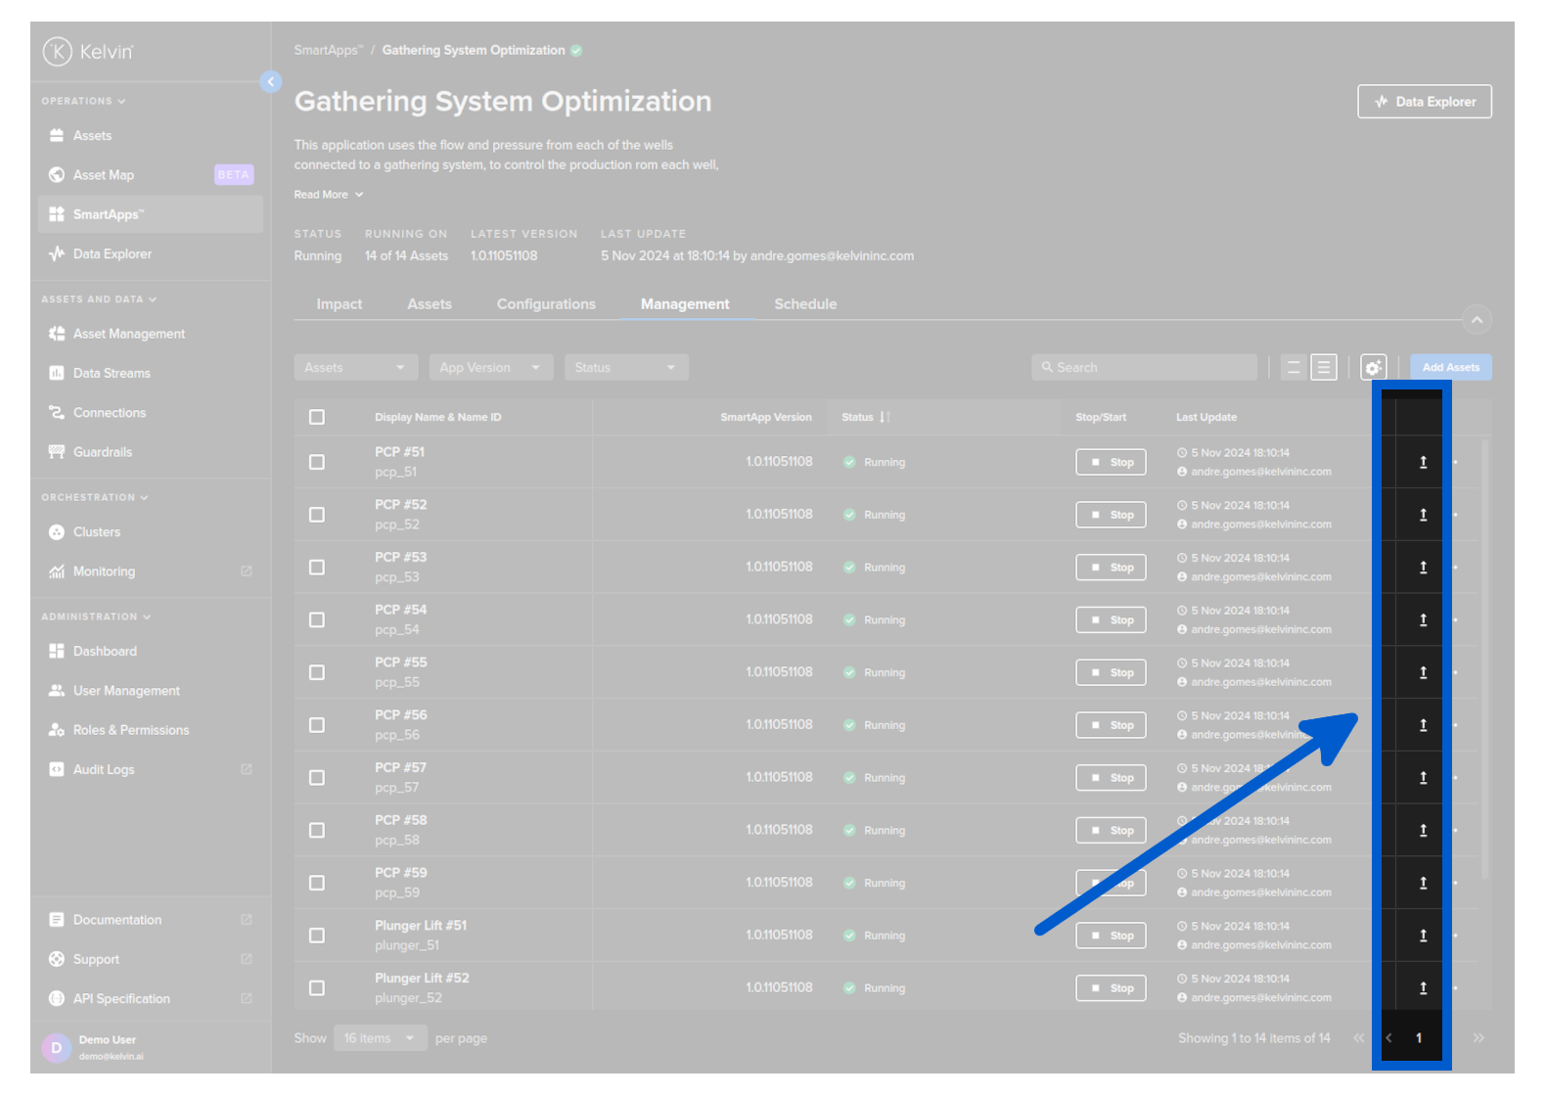Toggle the select-all header checkbox
Screen dimensions: 1546x1096
coord(317,418)
